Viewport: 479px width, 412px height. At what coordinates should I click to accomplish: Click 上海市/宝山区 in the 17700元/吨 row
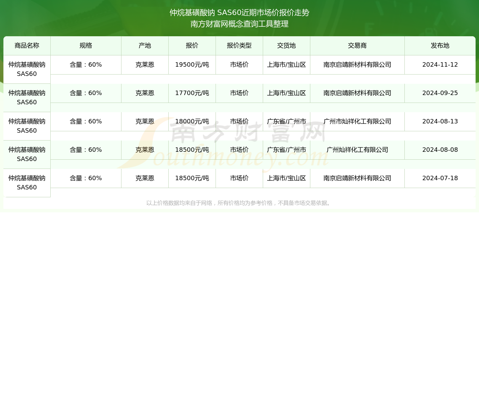(286, 93)
